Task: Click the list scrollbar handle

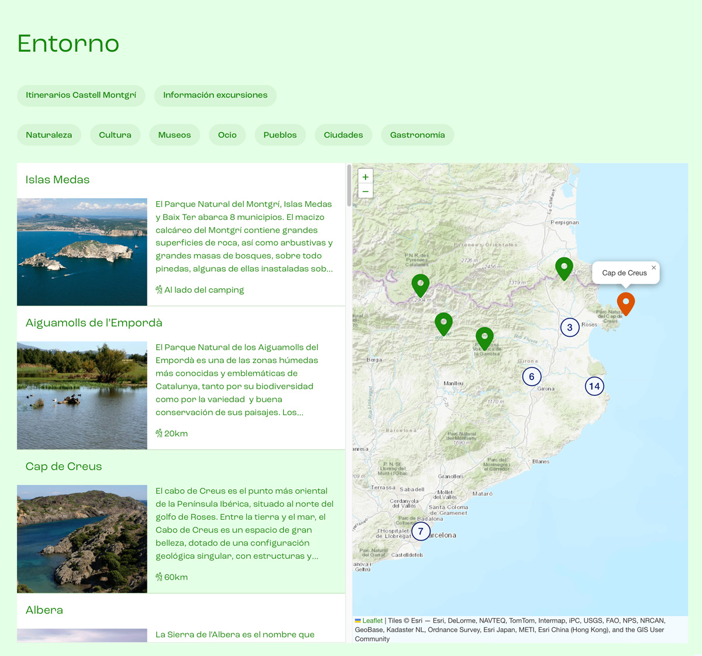Action: click(349, 185)
